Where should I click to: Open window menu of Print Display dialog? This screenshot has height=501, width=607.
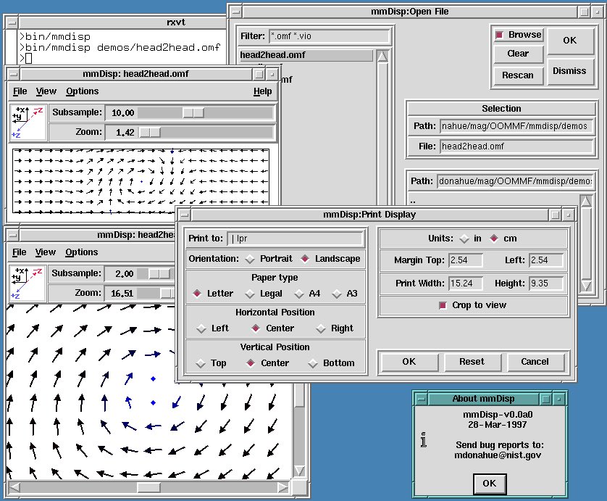[x=185, y=215]
